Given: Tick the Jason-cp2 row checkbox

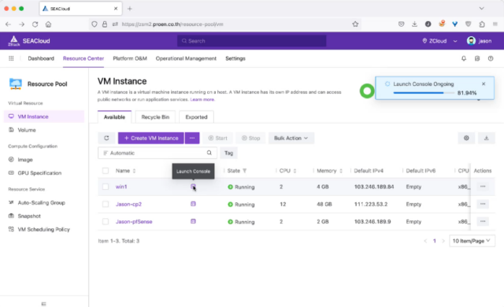Looking at the screenshot, I should coord(106,204).
